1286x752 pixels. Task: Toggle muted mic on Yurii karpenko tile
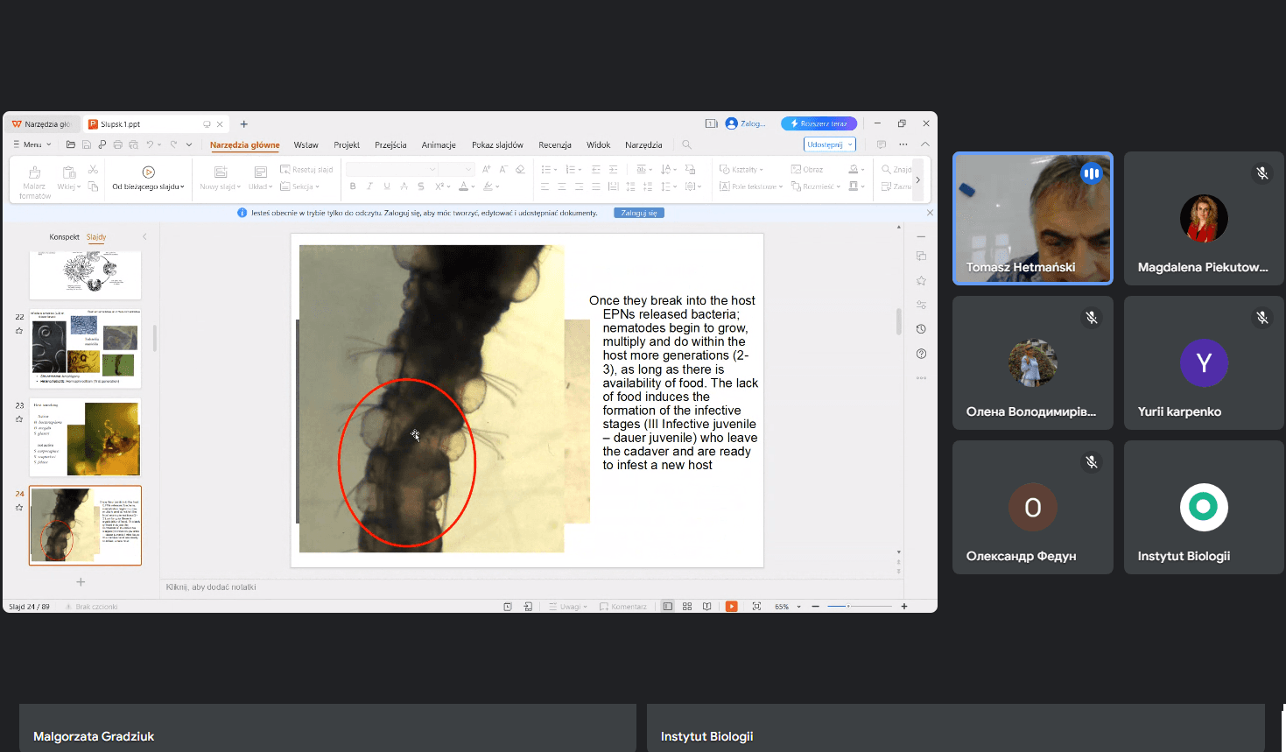coord(1262,318)
